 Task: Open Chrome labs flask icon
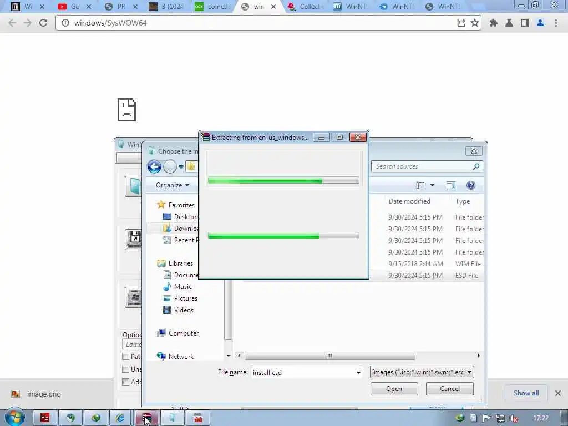tap(509, 23)
